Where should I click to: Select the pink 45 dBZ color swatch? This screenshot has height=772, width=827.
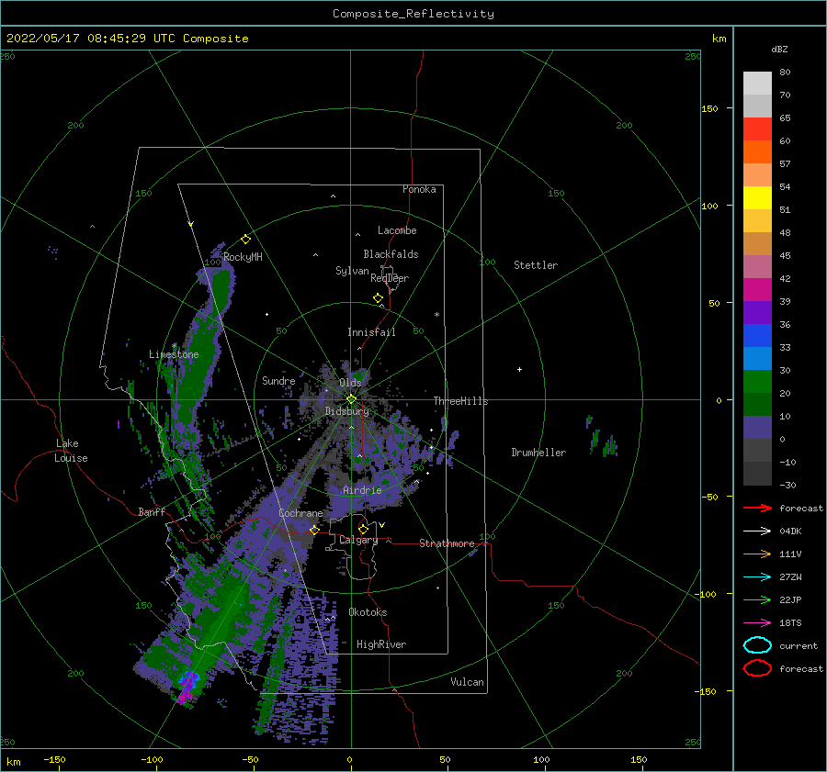click(x=757, y=266)
